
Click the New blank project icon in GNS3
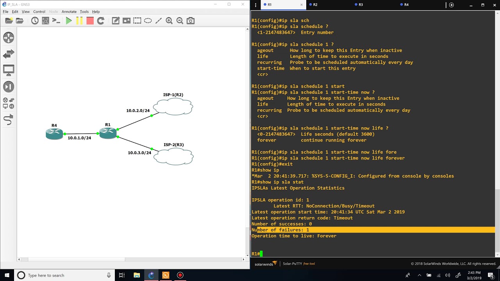tap(9, 21)
